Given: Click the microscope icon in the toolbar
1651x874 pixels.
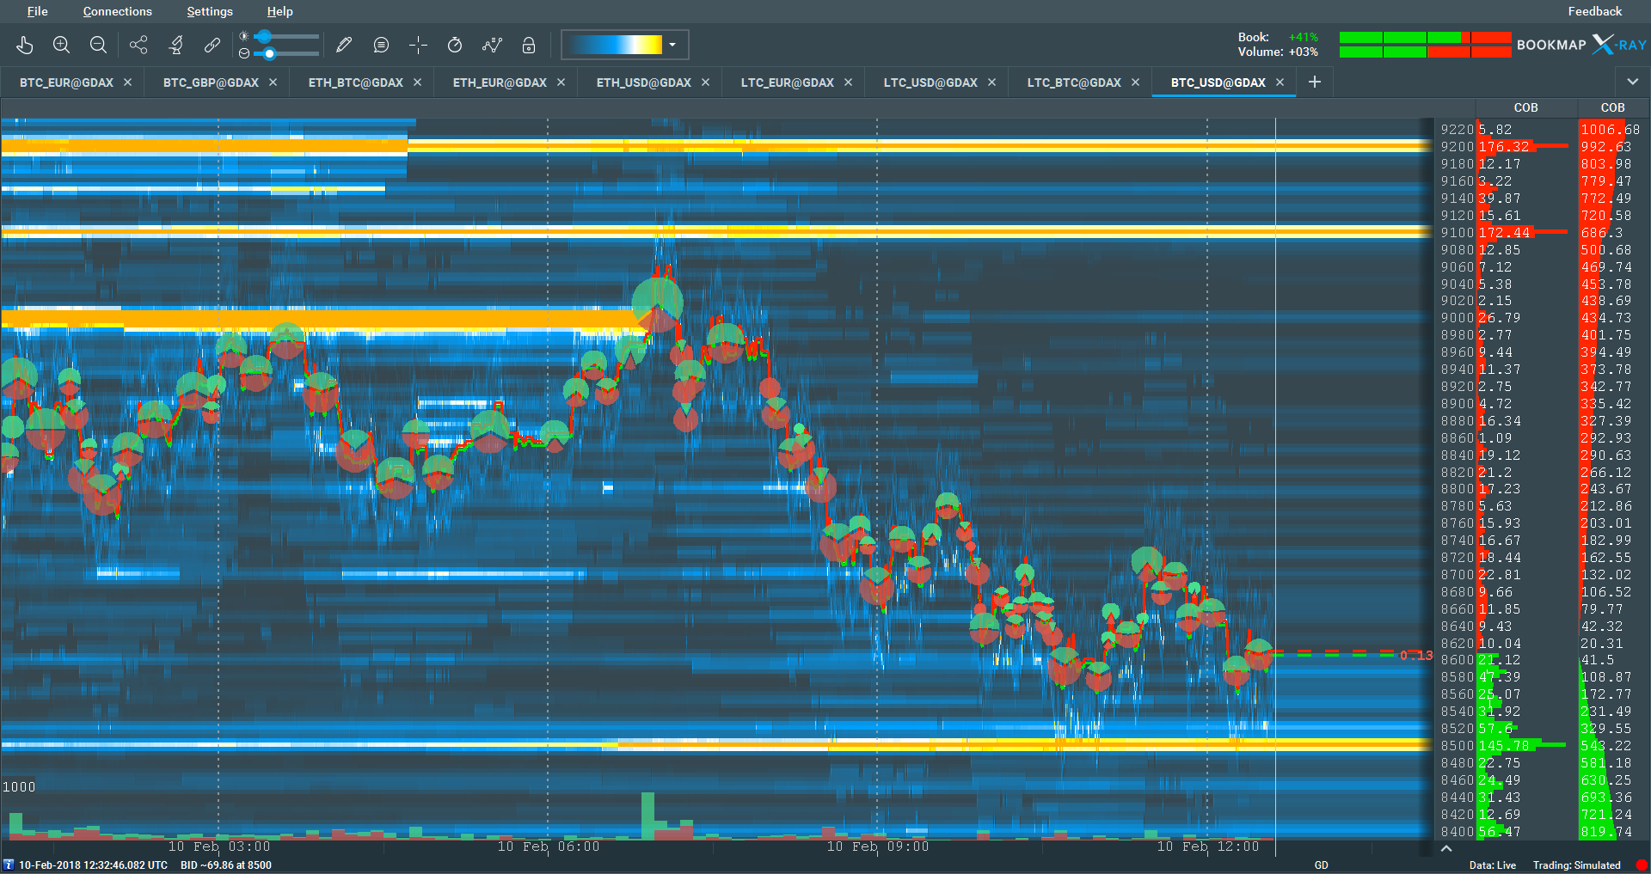Looking at the screenshot, I should pyautogui.click(x=175, y=45).
